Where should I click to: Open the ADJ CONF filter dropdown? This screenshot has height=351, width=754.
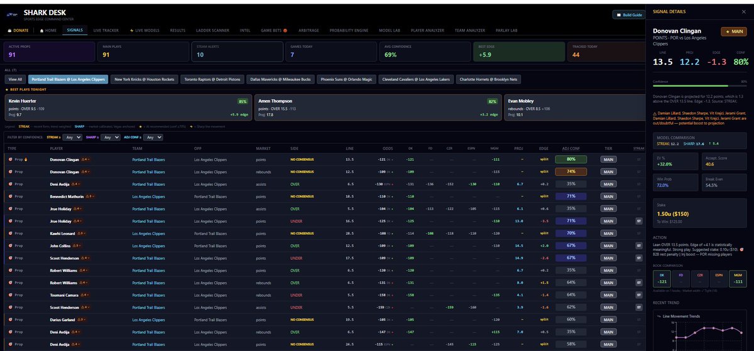[x=153, y=137]
